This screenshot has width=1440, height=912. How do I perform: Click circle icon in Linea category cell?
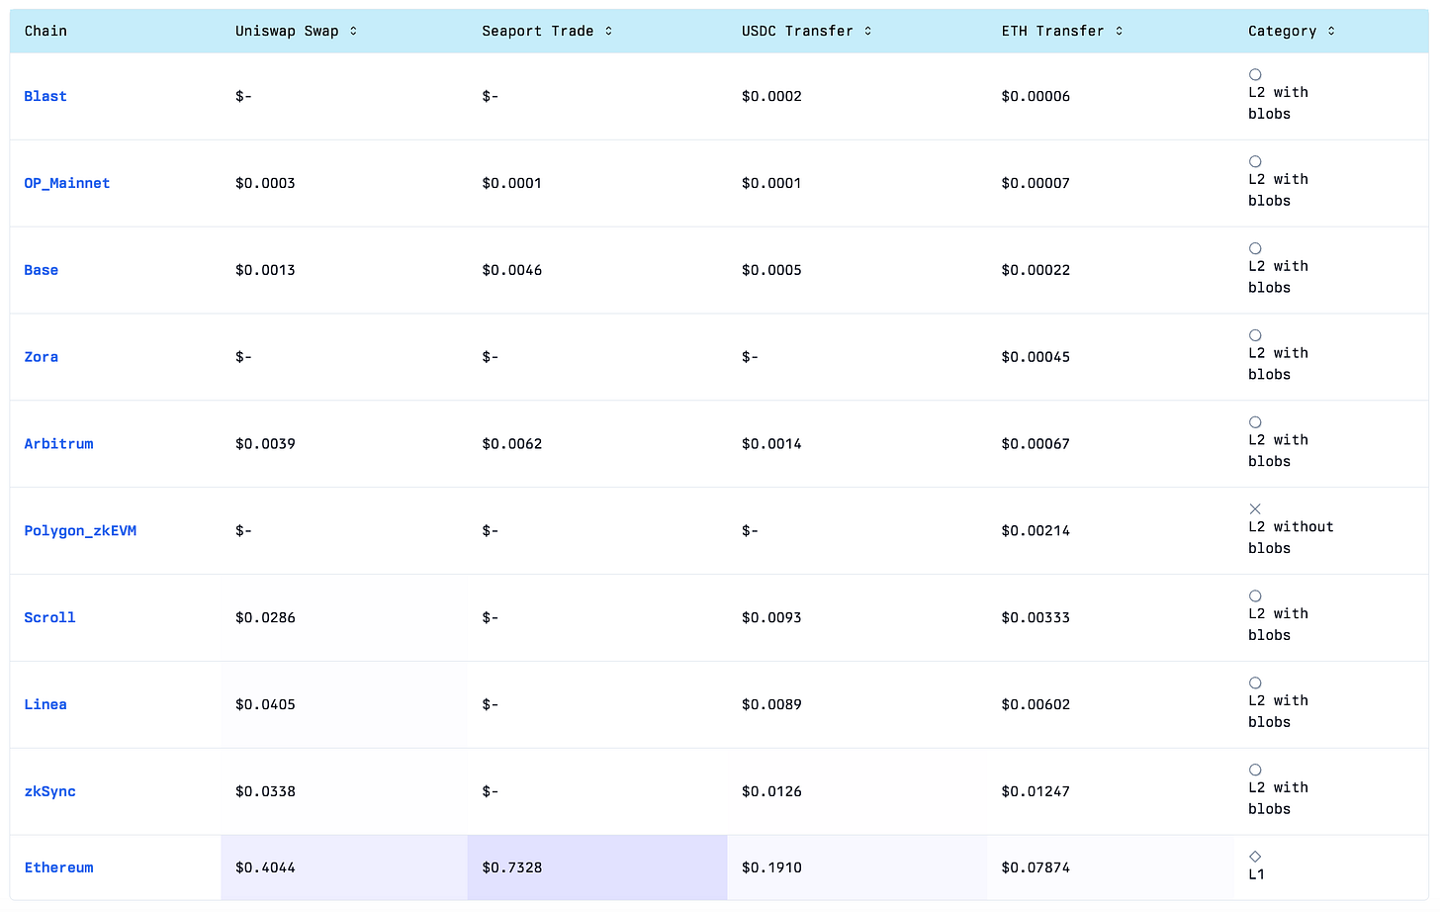(x=1255, y=684)
